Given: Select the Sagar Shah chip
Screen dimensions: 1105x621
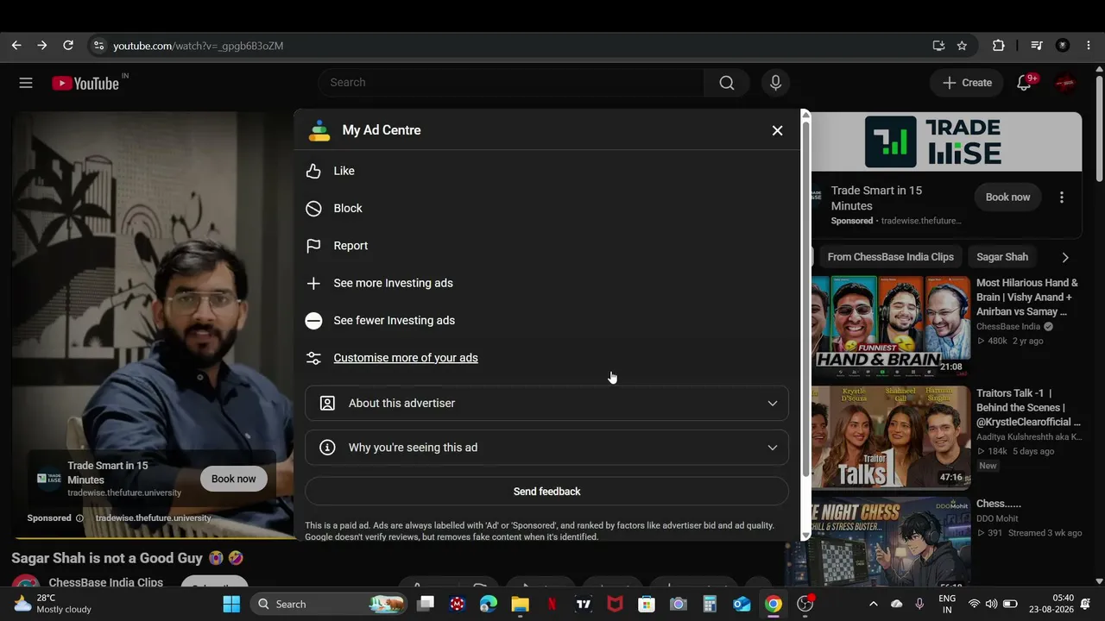Looking at the screenshot, I should click(1002, 257).
